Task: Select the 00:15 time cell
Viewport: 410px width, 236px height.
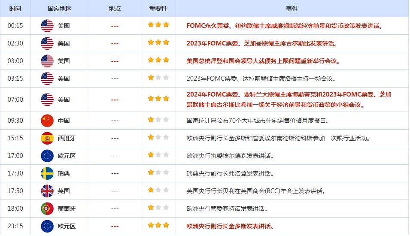Action: (15, 26)
